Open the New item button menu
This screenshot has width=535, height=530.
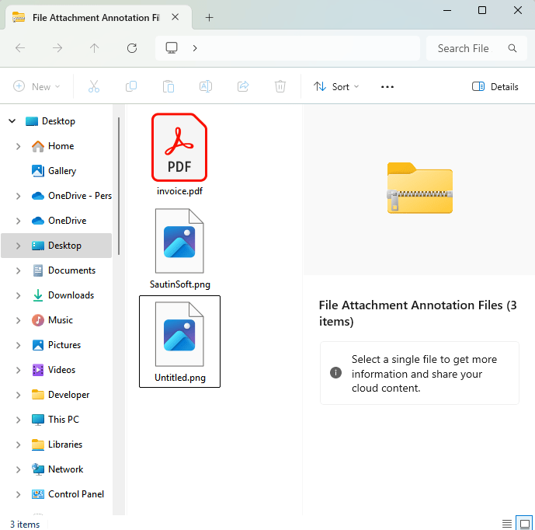[x=36, y=86]
